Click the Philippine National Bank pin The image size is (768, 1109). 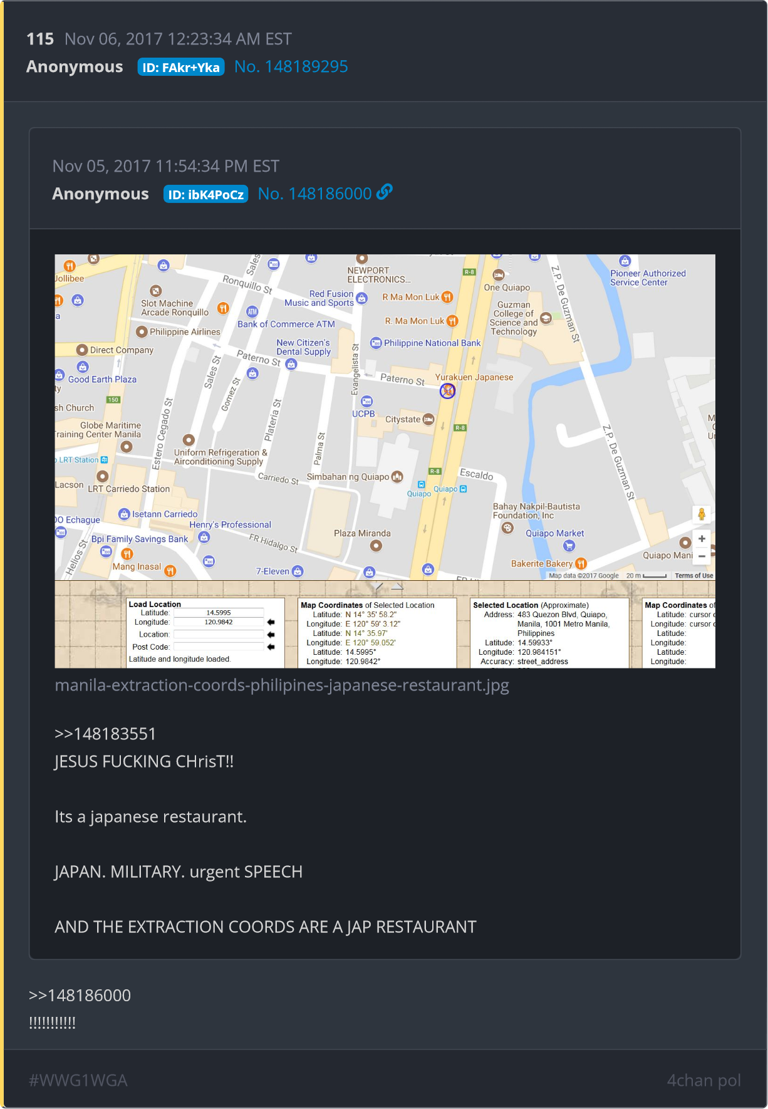click(376, 343)
